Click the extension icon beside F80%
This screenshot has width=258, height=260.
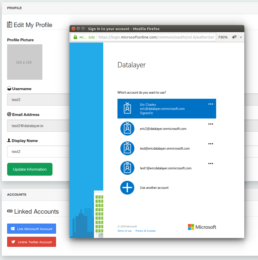(234, 37)
